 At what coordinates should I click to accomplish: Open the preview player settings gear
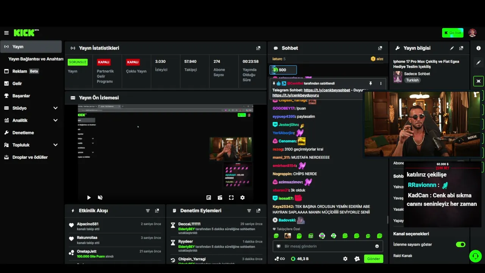pos(242,198)
